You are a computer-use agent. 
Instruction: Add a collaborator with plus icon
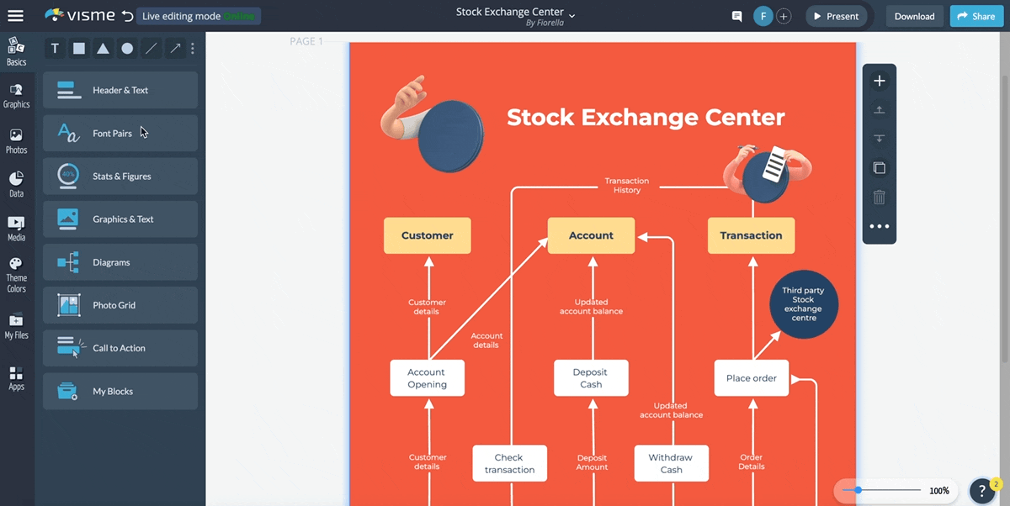(784, 16)
